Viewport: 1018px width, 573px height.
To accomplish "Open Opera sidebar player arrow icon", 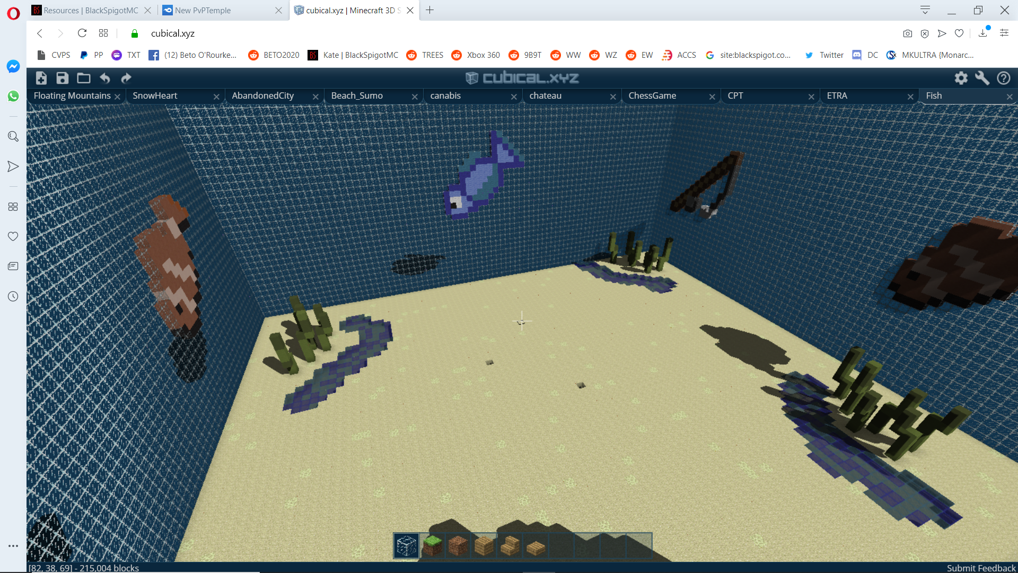I will coord(13,167).
